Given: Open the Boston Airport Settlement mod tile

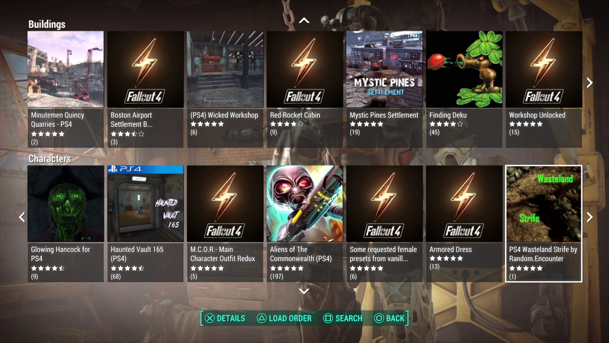Looking at the screenshot, I should tap(145, 90).
